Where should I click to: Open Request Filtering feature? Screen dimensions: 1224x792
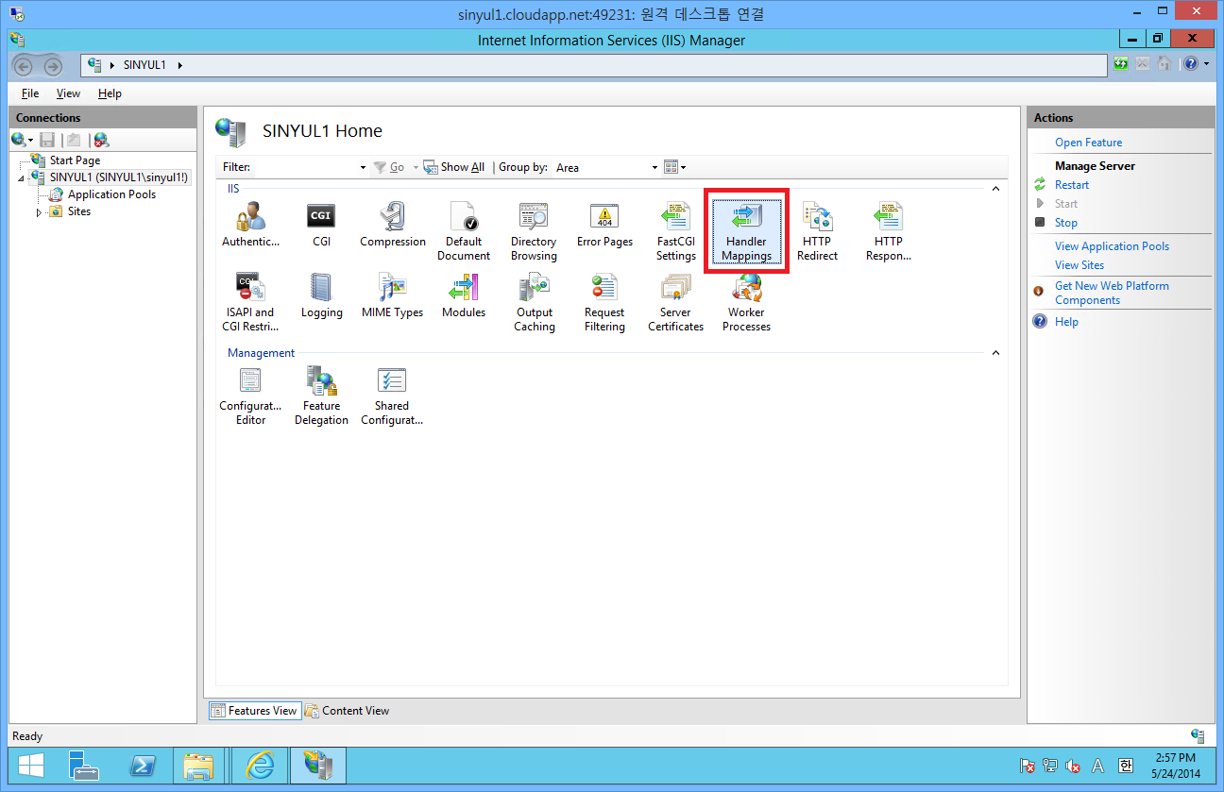pos(604,302)
